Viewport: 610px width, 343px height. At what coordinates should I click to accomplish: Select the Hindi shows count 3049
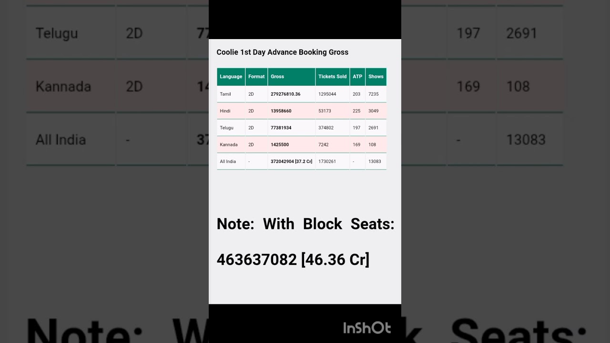pos(374,111)
